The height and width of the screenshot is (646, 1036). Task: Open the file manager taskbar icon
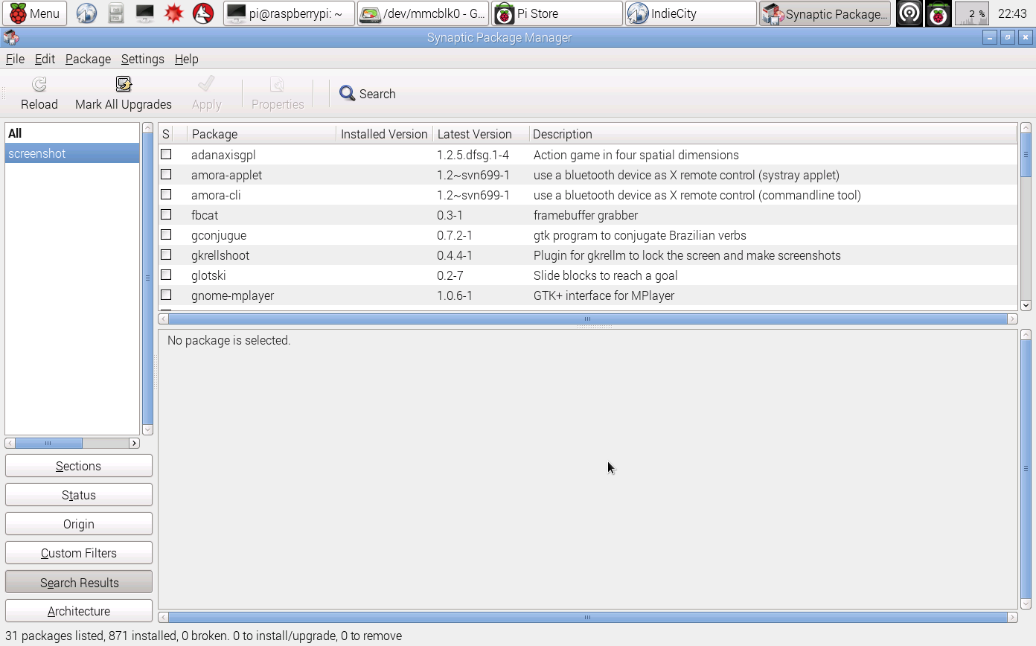(115, 13)
